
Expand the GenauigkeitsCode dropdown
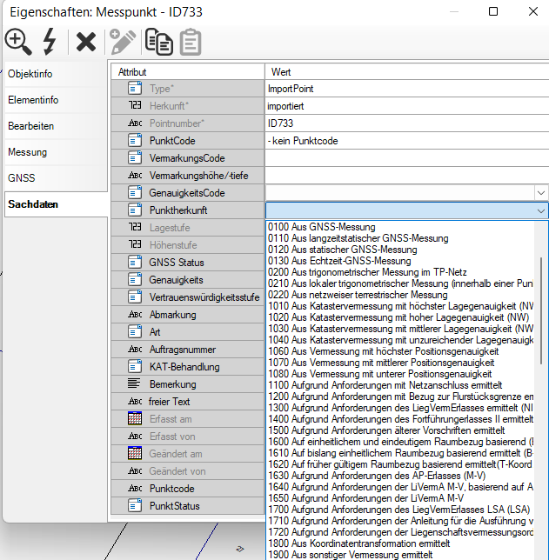coord(540,193)
